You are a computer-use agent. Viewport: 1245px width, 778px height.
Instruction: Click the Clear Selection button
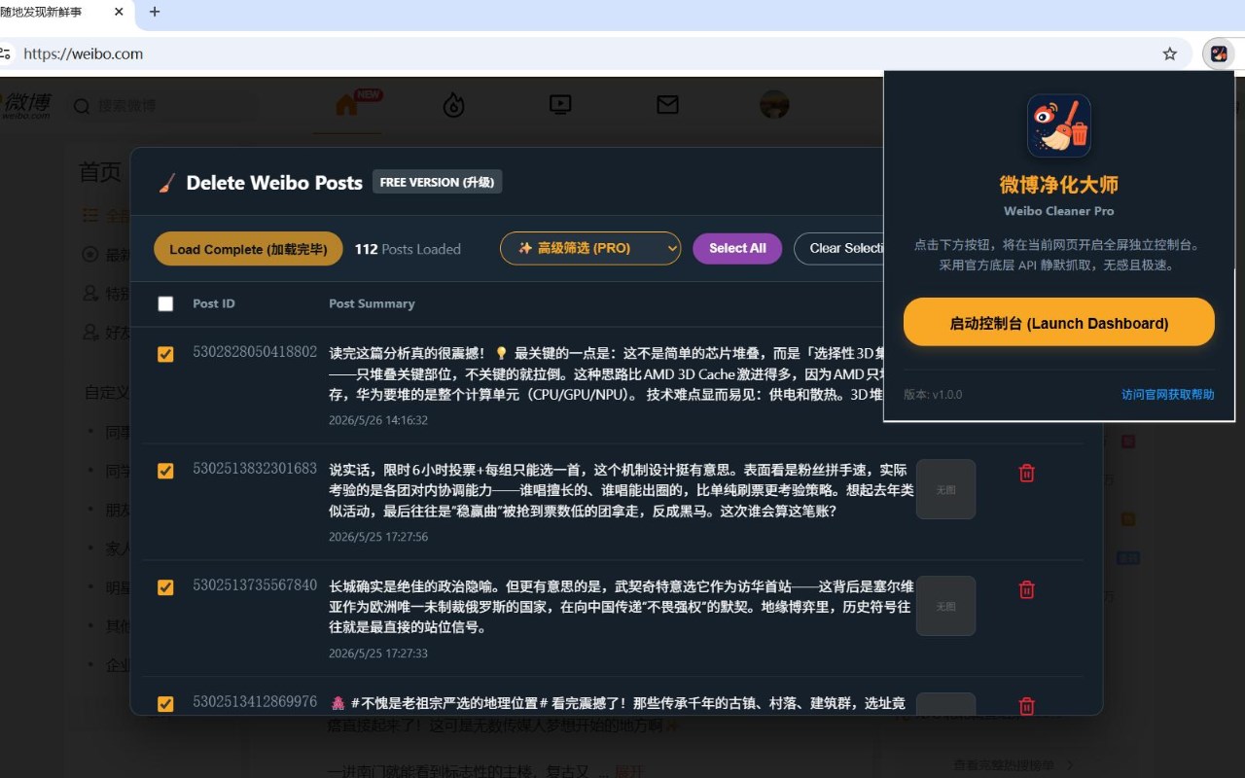(x=838, y=248)
